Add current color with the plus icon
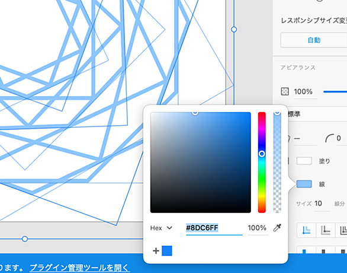 point(156,251)
